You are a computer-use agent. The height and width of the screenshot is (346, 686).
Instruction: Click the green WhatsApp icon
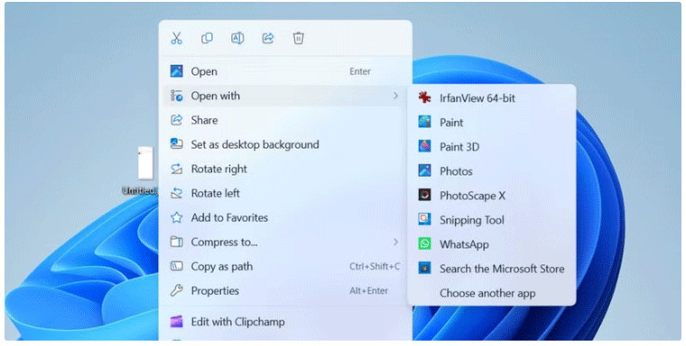(x=424, y=243)
